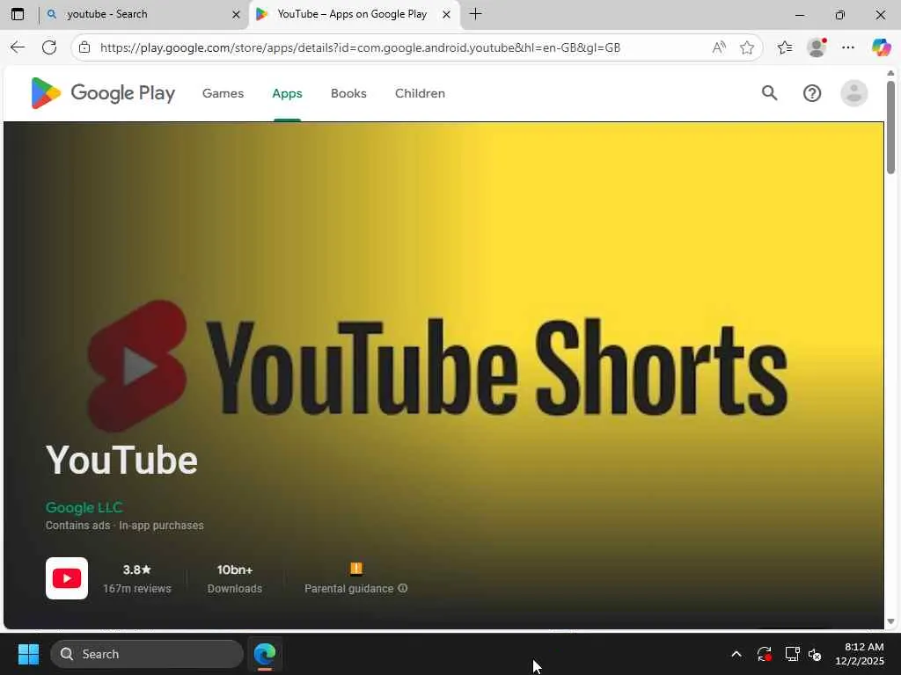
Task: Click the address bar URL field
Action: 360,47
